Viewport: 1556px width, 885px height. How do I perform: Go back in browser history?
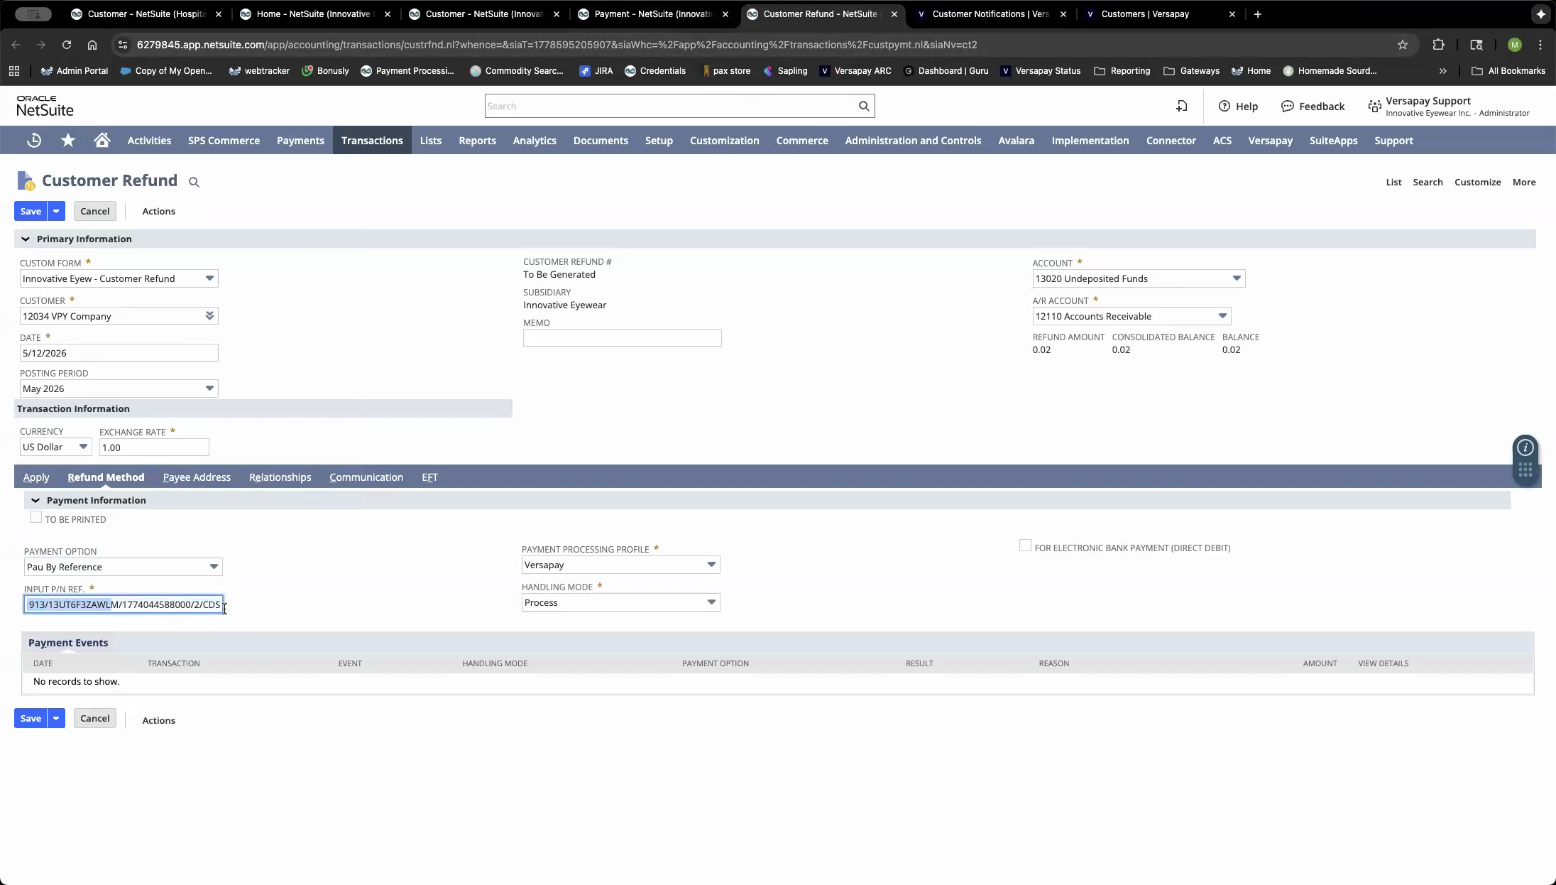coord(16,45)
